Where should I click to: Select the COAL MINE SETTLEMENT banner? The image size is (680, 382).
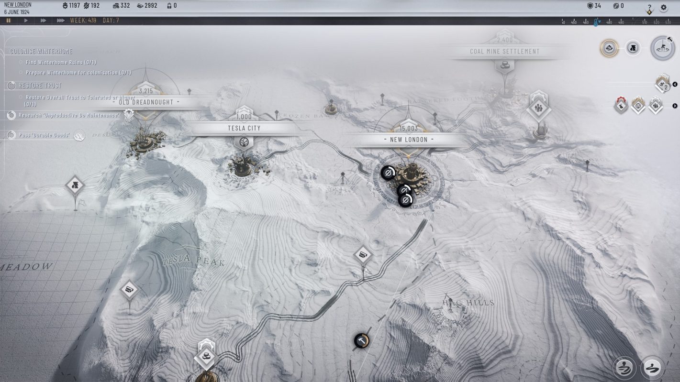point(504,51)
